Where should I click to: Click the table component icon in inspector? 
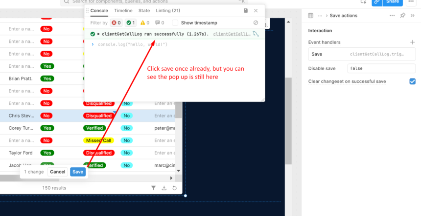coord(311,16)
